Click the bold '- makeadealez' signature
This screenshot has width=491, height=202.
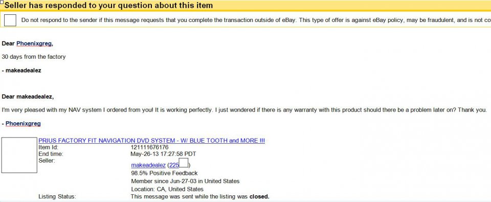point(21,71)
